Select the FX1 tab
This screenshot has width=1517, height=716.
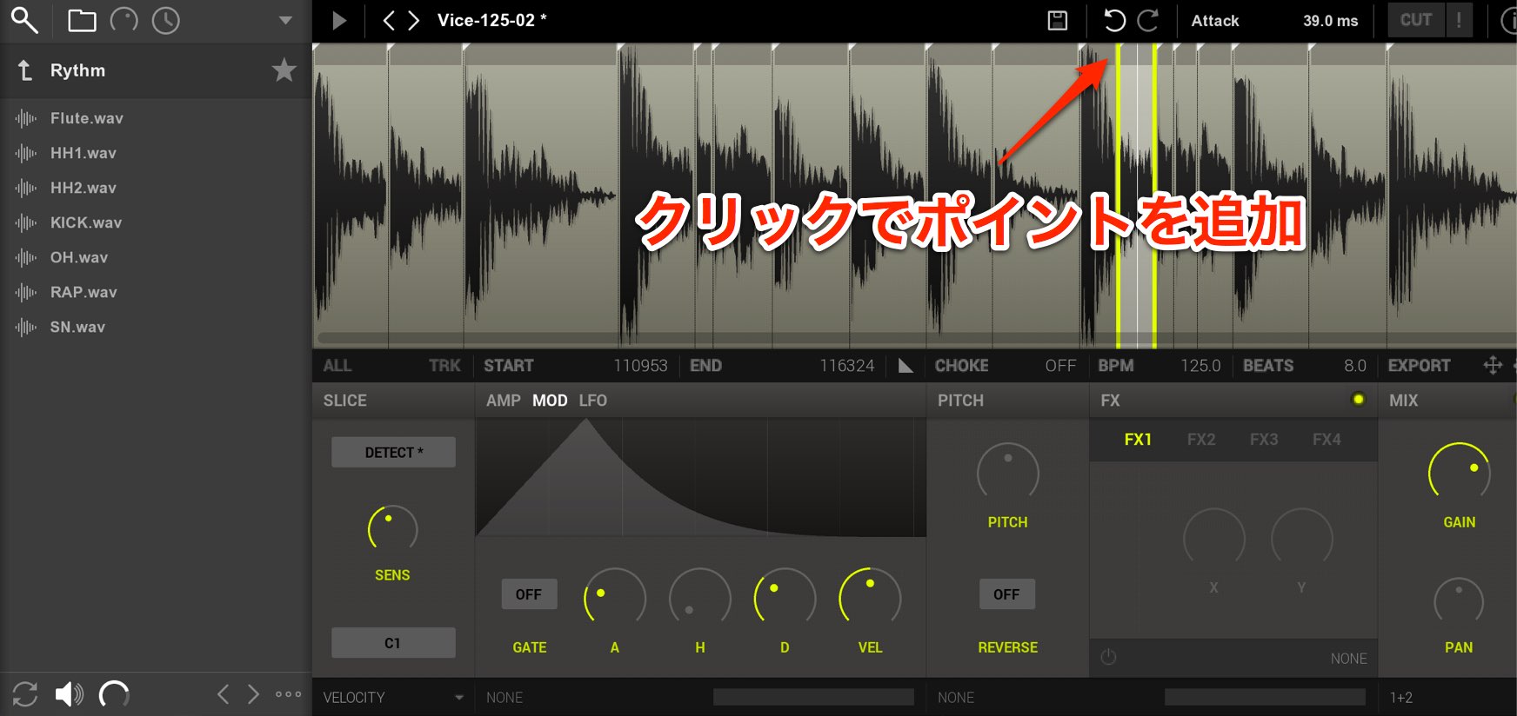(1138, 440)
